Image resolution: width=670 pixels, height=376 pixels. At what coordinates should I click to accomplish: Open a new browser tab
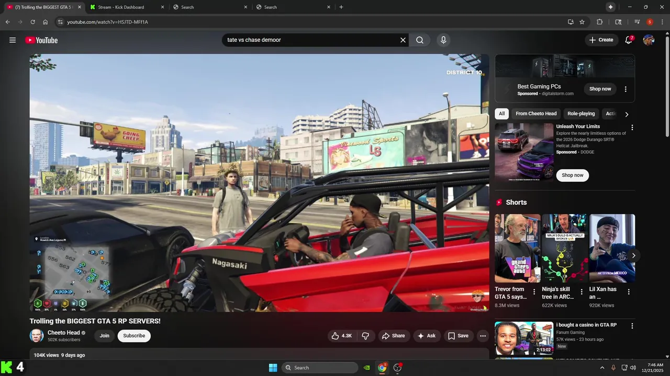pos(341,7)
